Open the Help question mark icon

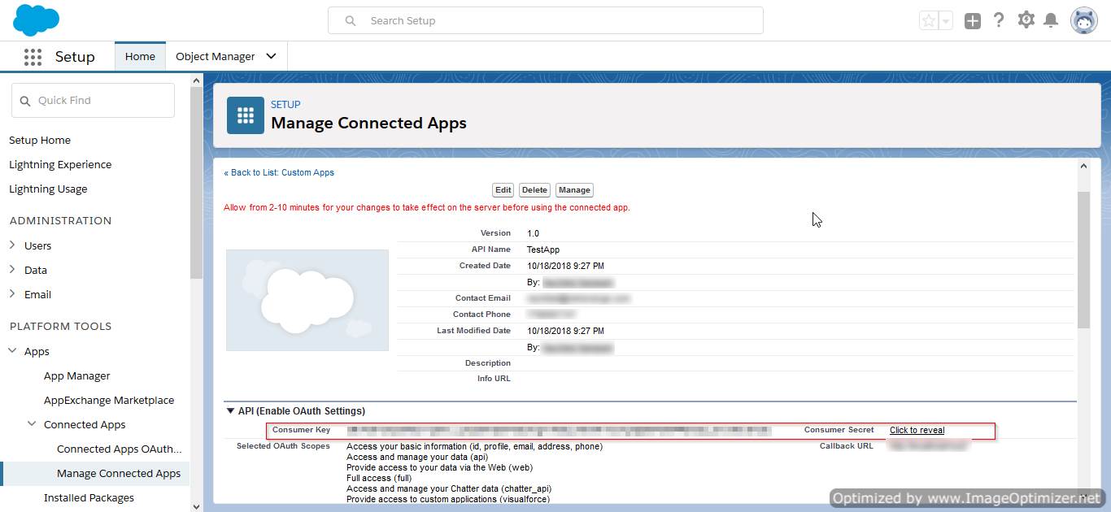999,20
